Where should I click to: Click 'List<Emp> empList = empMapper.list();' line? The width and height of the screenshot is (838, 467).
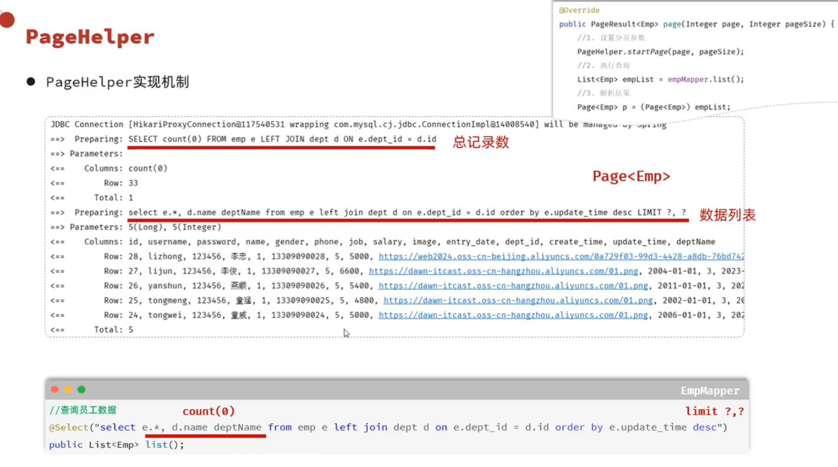[x=660, y=79]
